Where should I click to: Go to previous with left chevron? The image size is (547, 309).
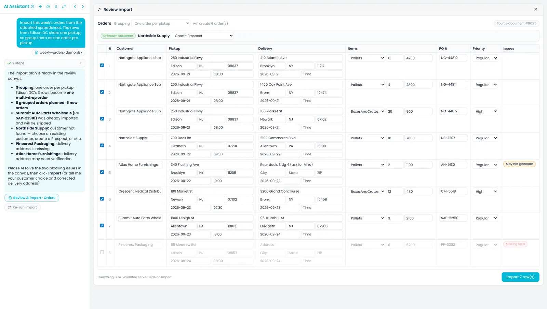pyautogui.click(x=75, y=6)
